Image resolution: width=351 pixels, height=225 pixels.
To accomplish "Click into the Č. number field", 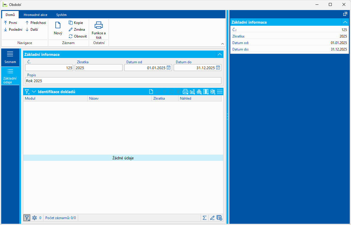I will (49, 67).
